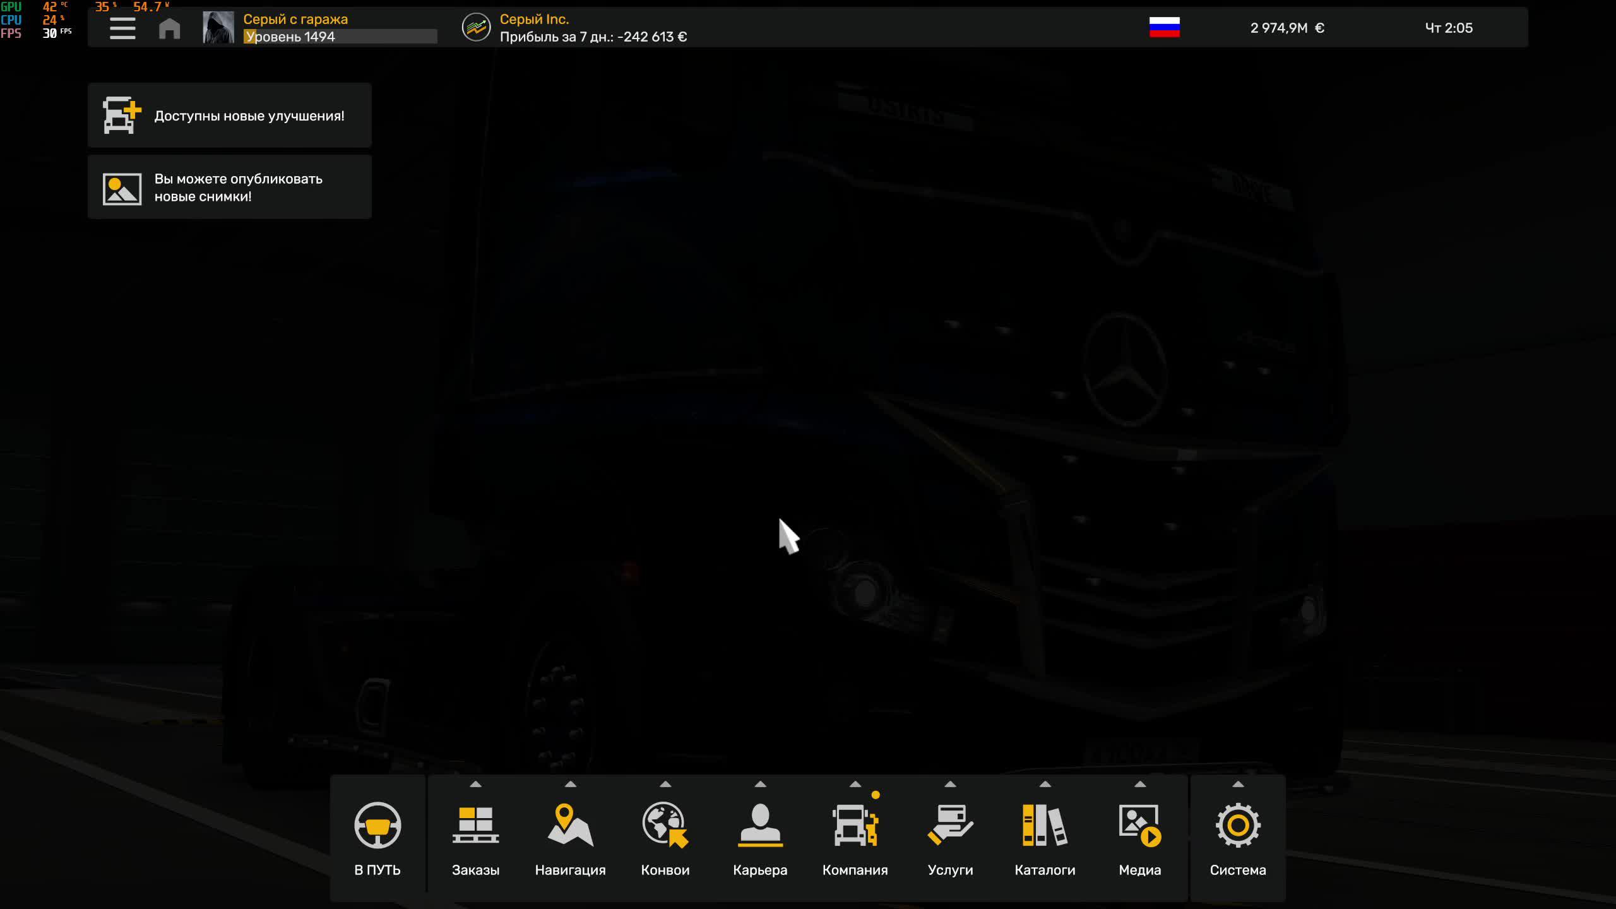Image resolution: width=1616 pixels, height=909 pixels.
Task: Open the publish new screenshots notification
Action: point(230,187)
